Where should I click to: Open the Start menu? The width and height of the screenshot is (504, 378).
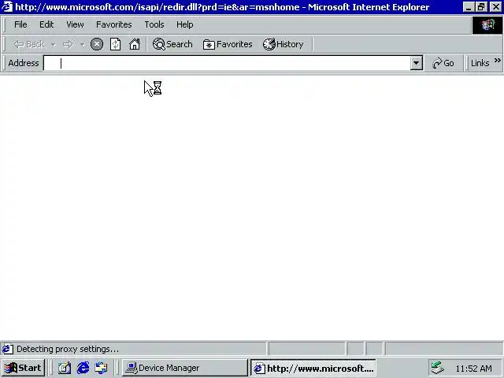[23, 368]
